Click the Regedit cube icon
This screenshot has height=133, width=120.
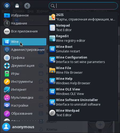tap(52, 38)
